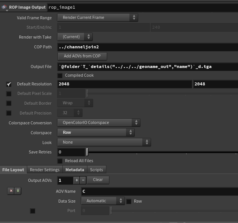Image resolution: width=238 pixels, height=223 pixels.
Task: Click the Start frame field showing 1
Action: 104,27
